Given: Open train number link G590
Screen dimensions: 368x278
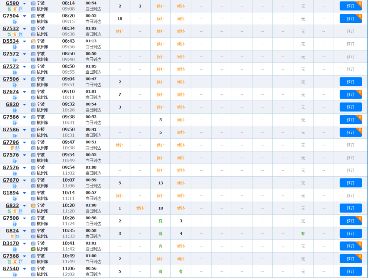Looking at the screenshot, I should [12, 3].
